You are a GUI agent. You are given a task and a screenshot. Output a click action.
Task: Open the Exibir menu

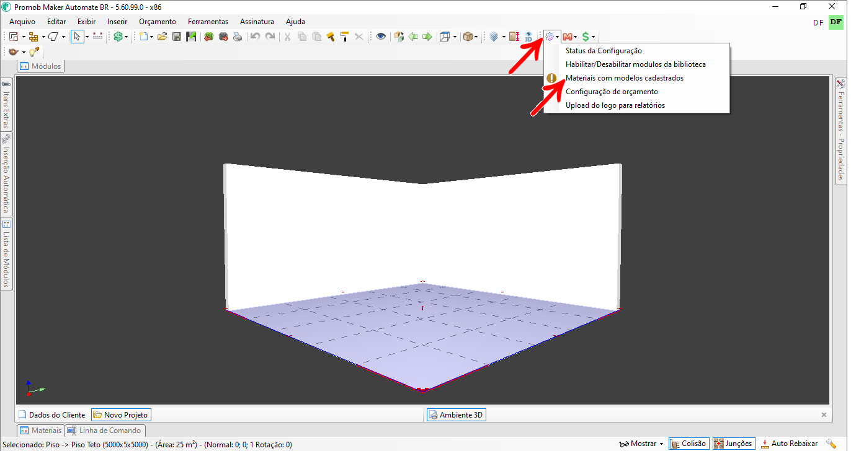pyautogui.click(x=86, y=22)
